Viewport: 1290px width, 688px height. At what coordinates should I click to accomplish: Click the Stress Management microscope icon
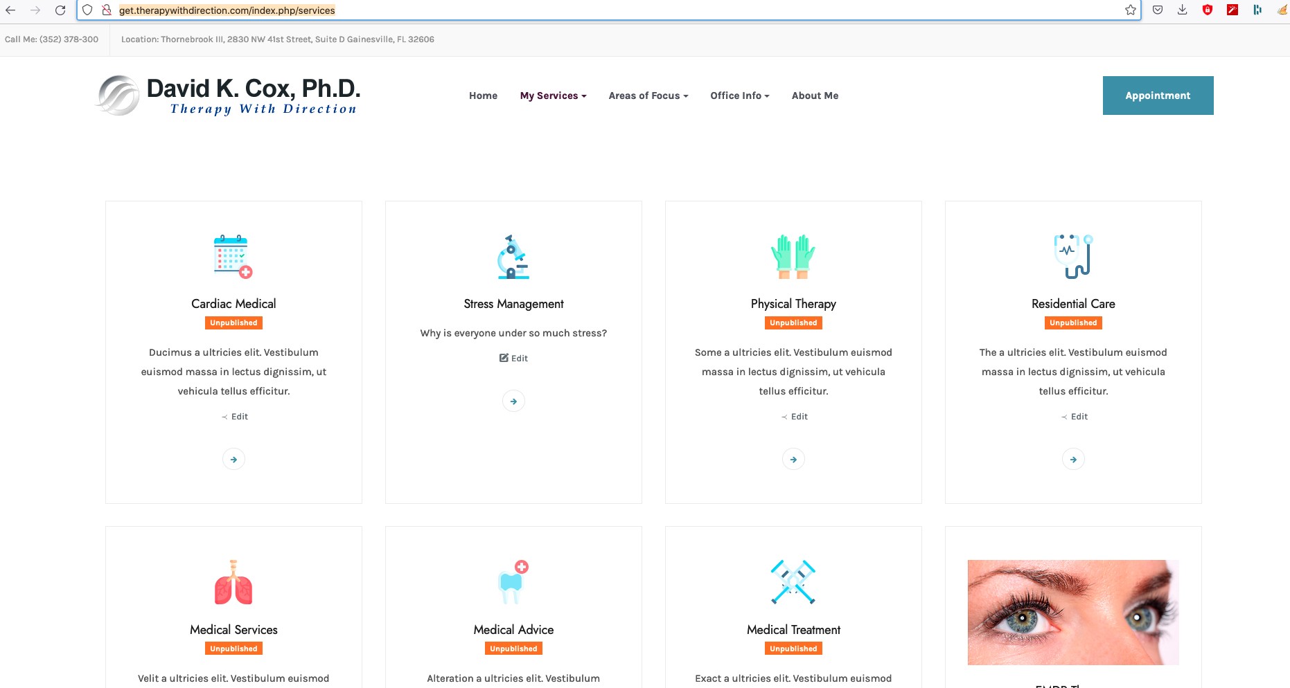tap(513, 257)
